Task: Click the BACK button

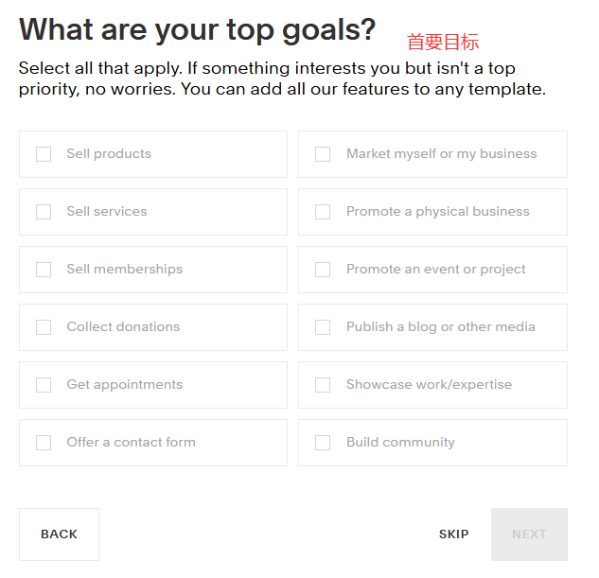Action: pos(59,534)
